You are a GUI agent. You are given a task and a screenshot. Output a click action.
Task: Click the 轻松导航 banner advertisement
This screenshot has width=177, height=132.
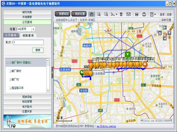coord(27,121)
